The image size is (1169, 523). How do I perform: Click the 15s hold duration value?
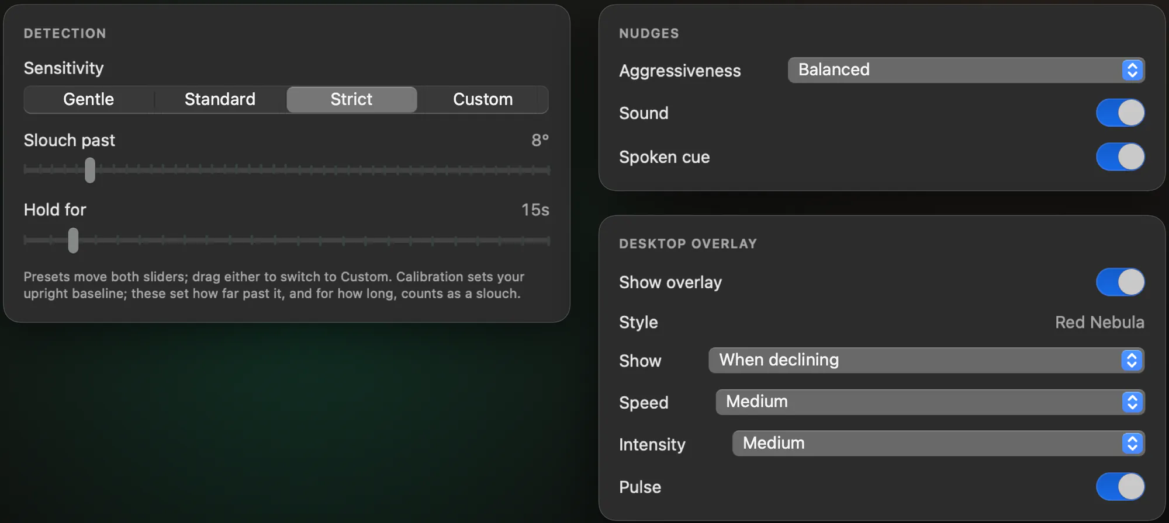[535, 210]
